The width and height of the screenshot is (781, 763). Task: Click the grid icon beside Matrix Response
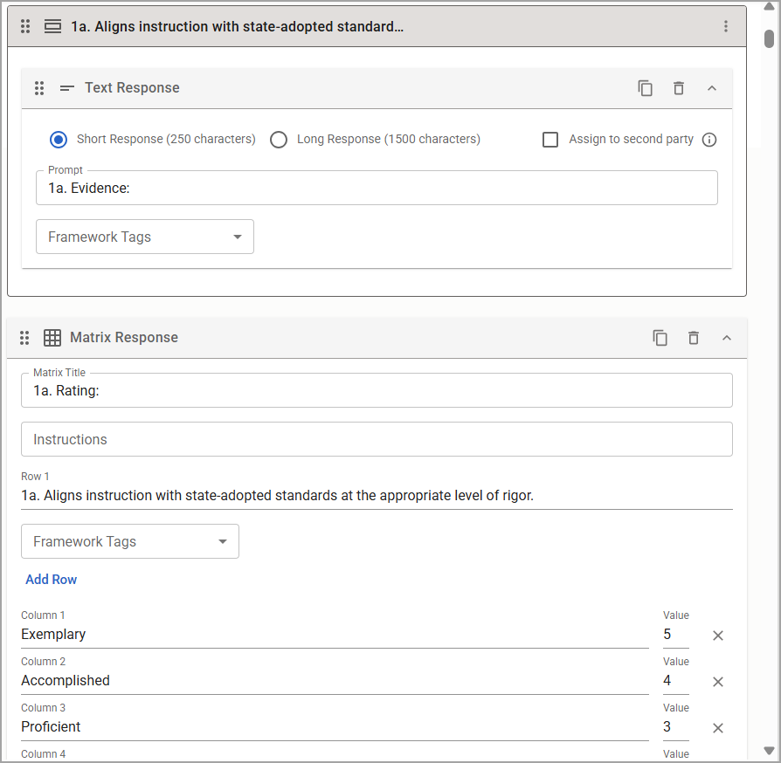[x=52, y=338]
